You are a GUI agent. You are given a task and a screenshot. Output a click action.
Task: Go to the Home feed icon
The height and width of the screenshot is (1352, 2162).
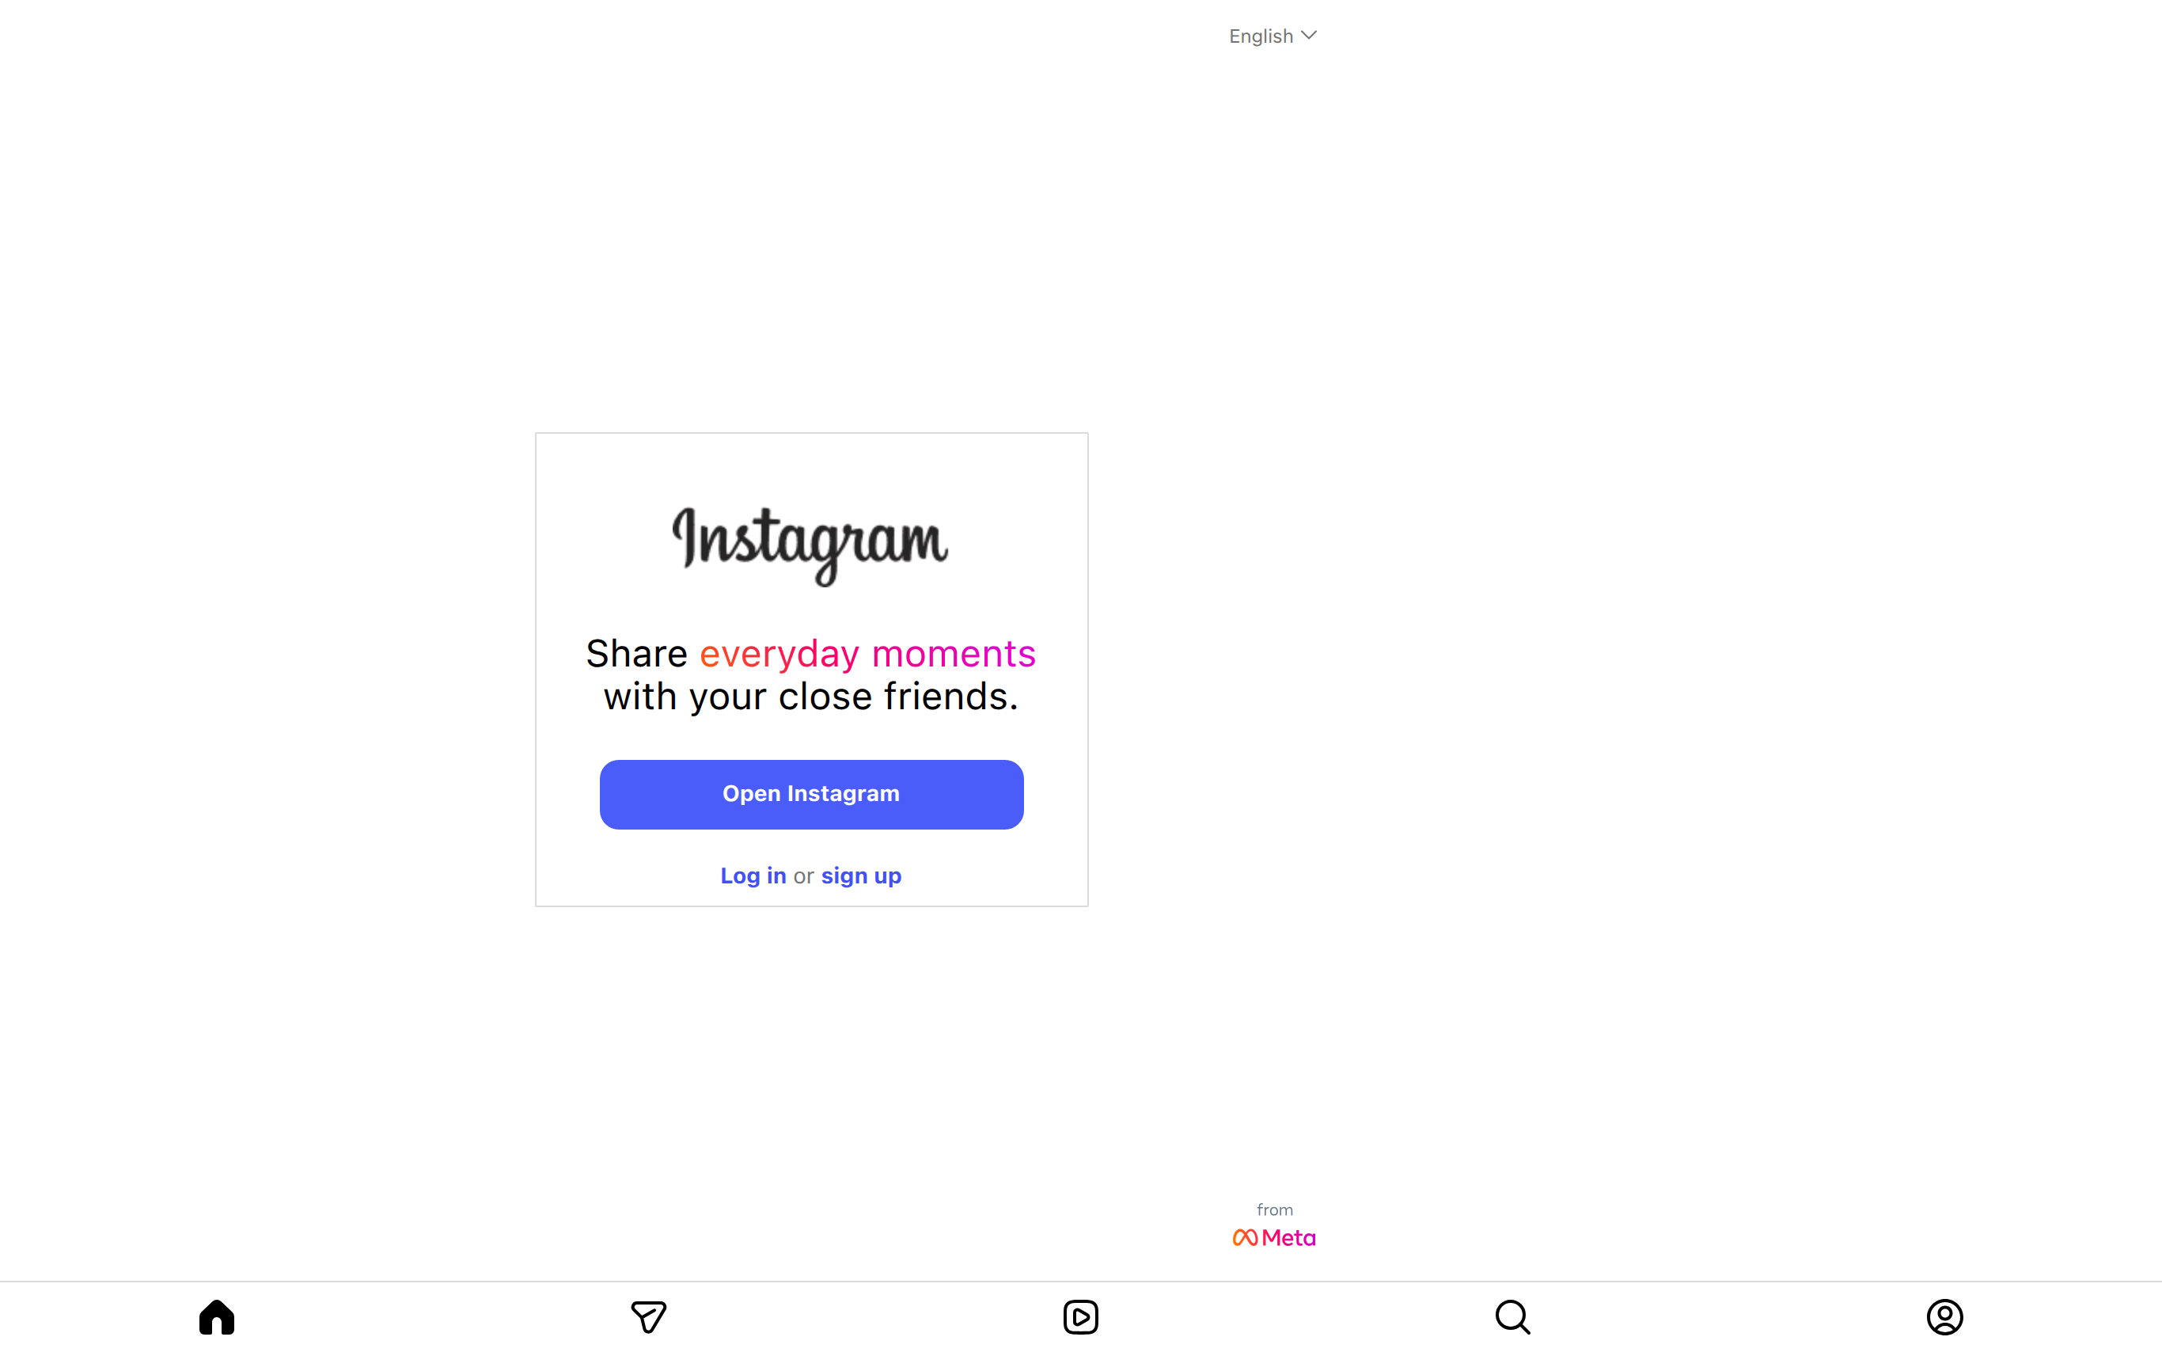[216, 1316]
